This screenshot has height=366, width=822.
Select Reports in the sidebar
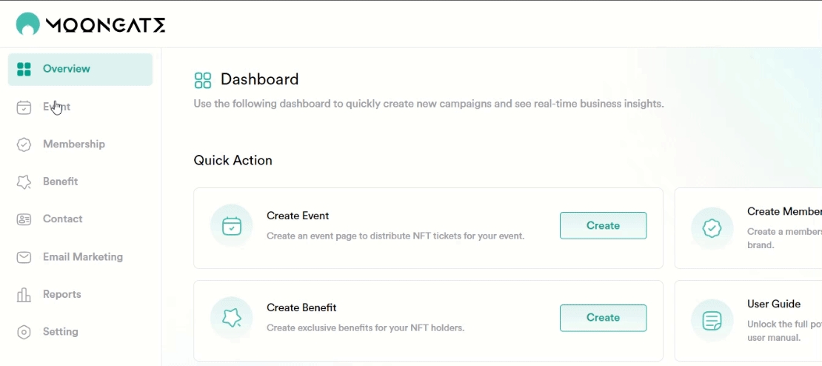coord(62,295)
